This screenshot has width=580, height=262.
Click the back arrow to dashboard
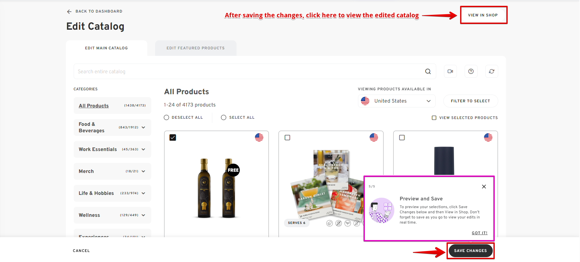pyautogui.click(x=69, y=12)
